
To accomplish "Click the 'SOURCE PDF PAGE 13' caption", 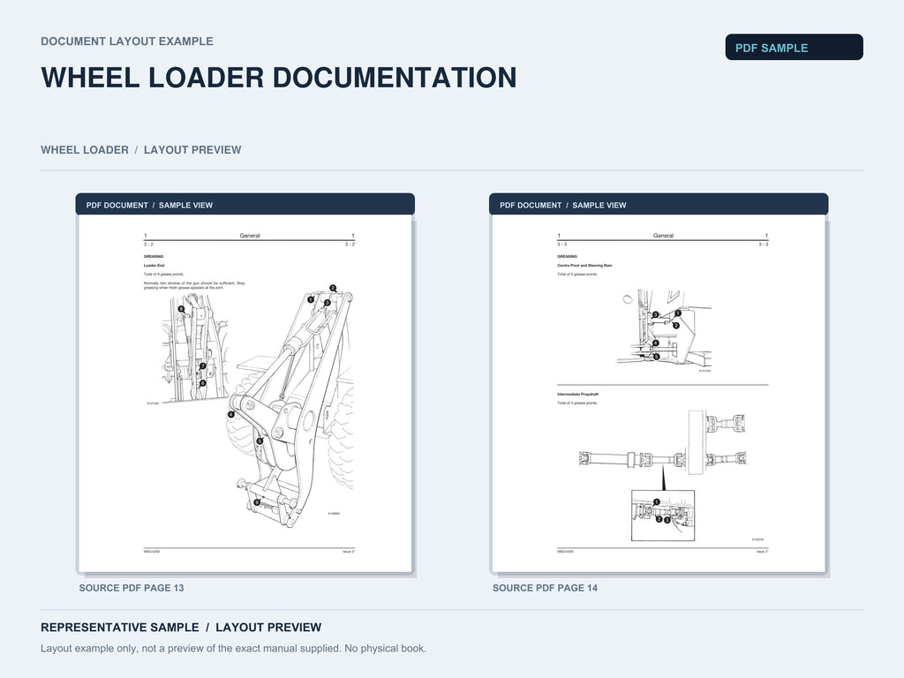I will [x=132, y=588].
